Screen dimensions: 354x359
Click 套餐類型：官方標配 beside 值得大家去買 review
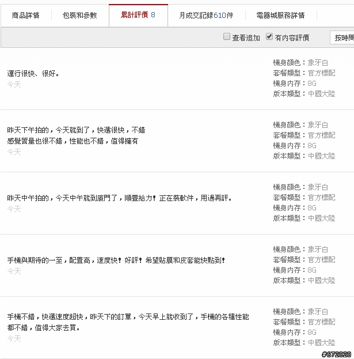(x=304, y=322)
